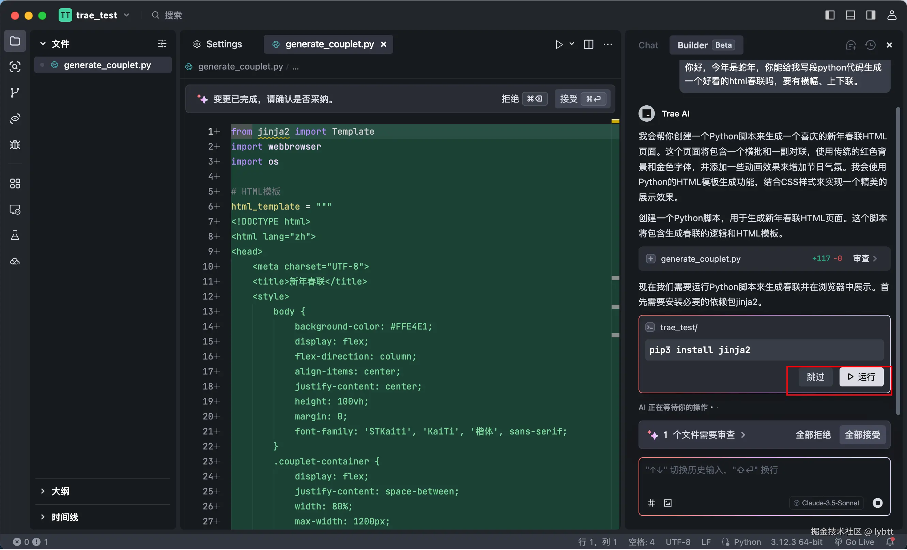The width and height of the screenshot is (907, 550).
Task: Click the chat panel vertical scrollbar
Action: 898,258
